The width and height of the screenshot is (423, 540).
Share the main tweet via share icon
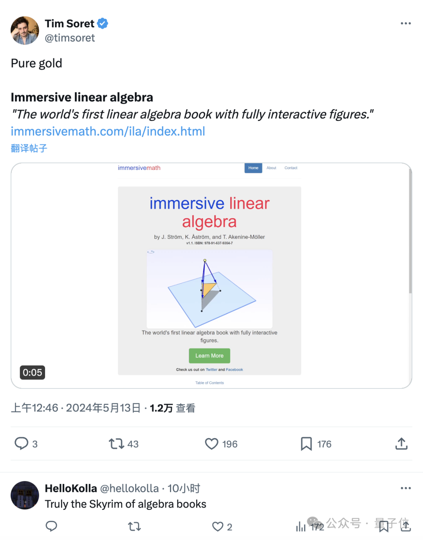401,444
